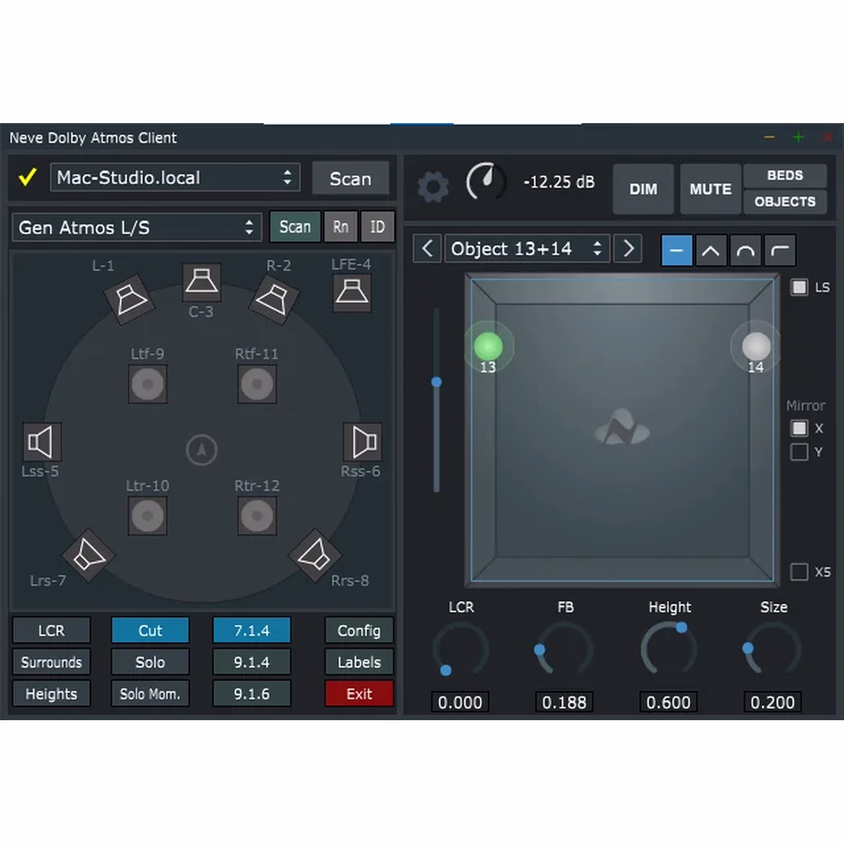Click the grey object 14 ball

[x=756, y=346]
